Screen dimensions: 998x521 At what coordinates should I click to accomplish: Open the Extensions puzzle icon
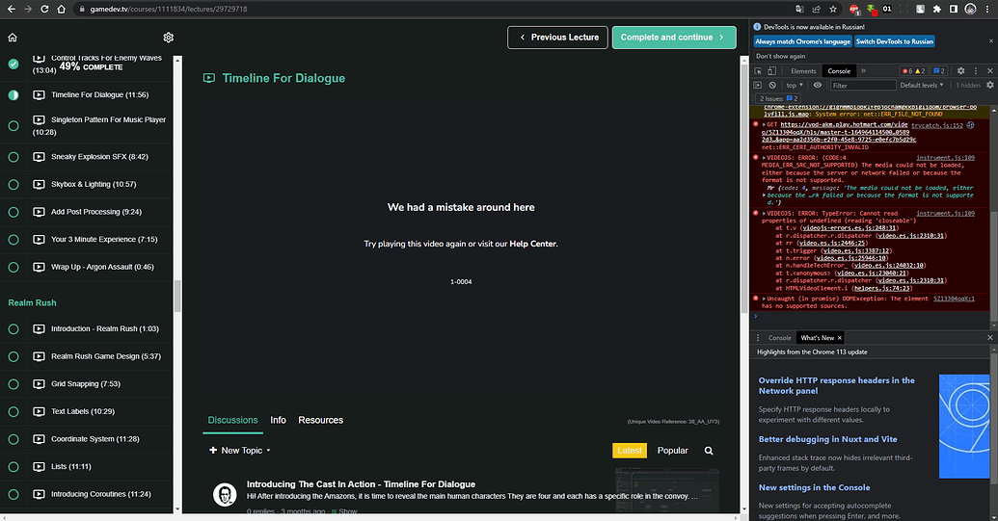[937, 9]
